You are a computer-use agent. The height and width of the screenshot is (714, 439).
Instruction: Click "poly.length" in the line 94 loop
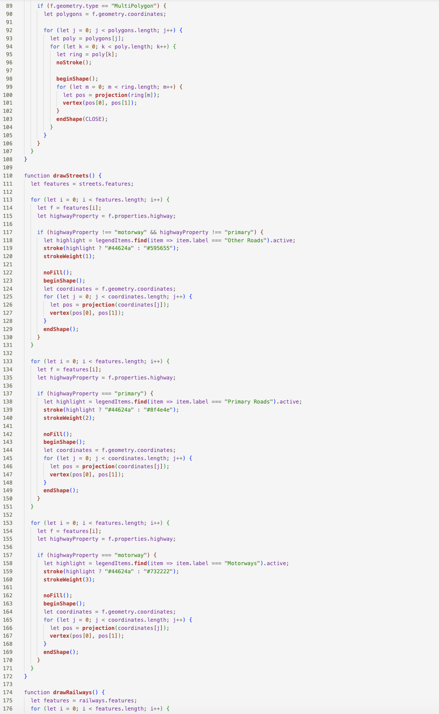[x=132, y=47]
